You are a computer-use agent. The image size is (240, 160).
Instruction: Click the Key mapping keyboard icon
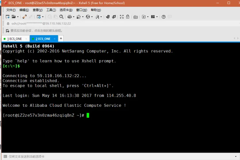[x=135, y=17]
